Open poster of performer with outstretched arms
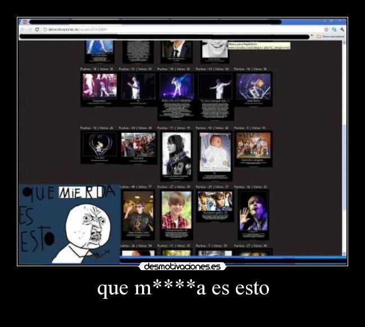 (x=215, y=96)
